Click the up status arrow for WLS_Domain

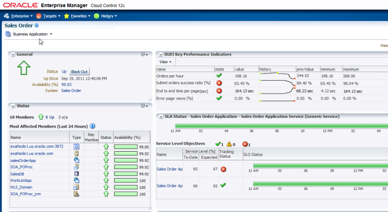point(106,187)
